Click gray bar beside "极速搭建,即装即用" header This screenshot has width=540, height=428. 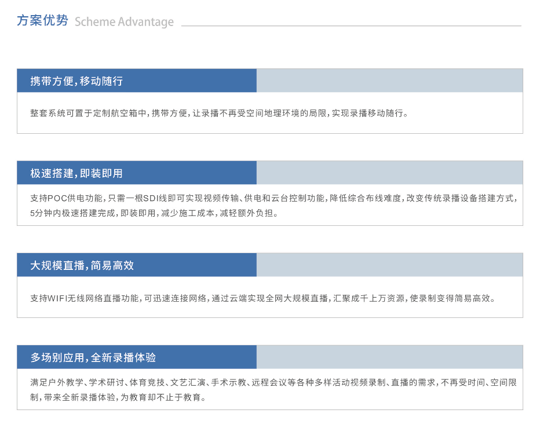pos(389,173)
